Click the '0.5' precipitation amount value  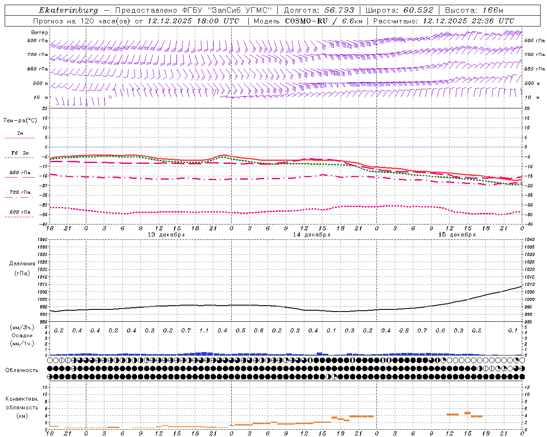240,331
